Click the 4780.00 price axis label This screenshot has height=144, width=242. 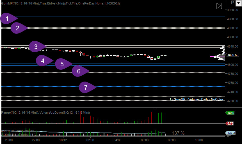tap(232, 74)
